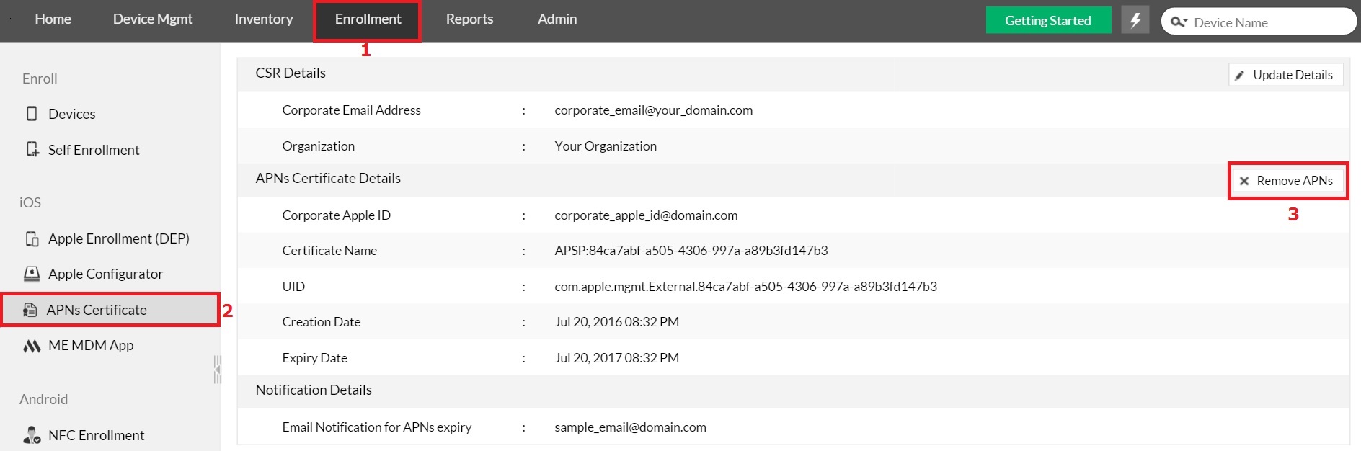
Task: Collapse the left sidebar using splitter handle
Action: pos(217,369)
